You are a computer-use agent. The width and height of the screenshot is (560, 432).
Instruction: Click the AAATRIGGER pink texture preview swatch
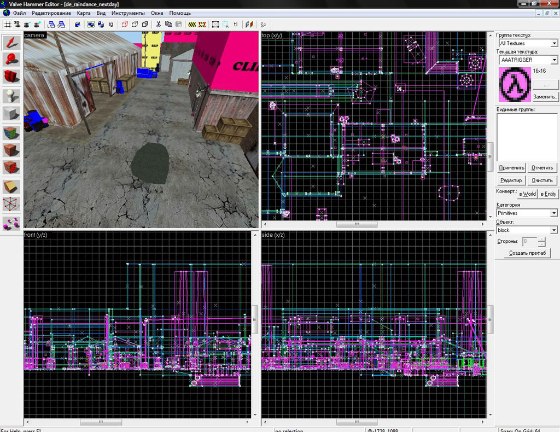click(x=515, y=85)
